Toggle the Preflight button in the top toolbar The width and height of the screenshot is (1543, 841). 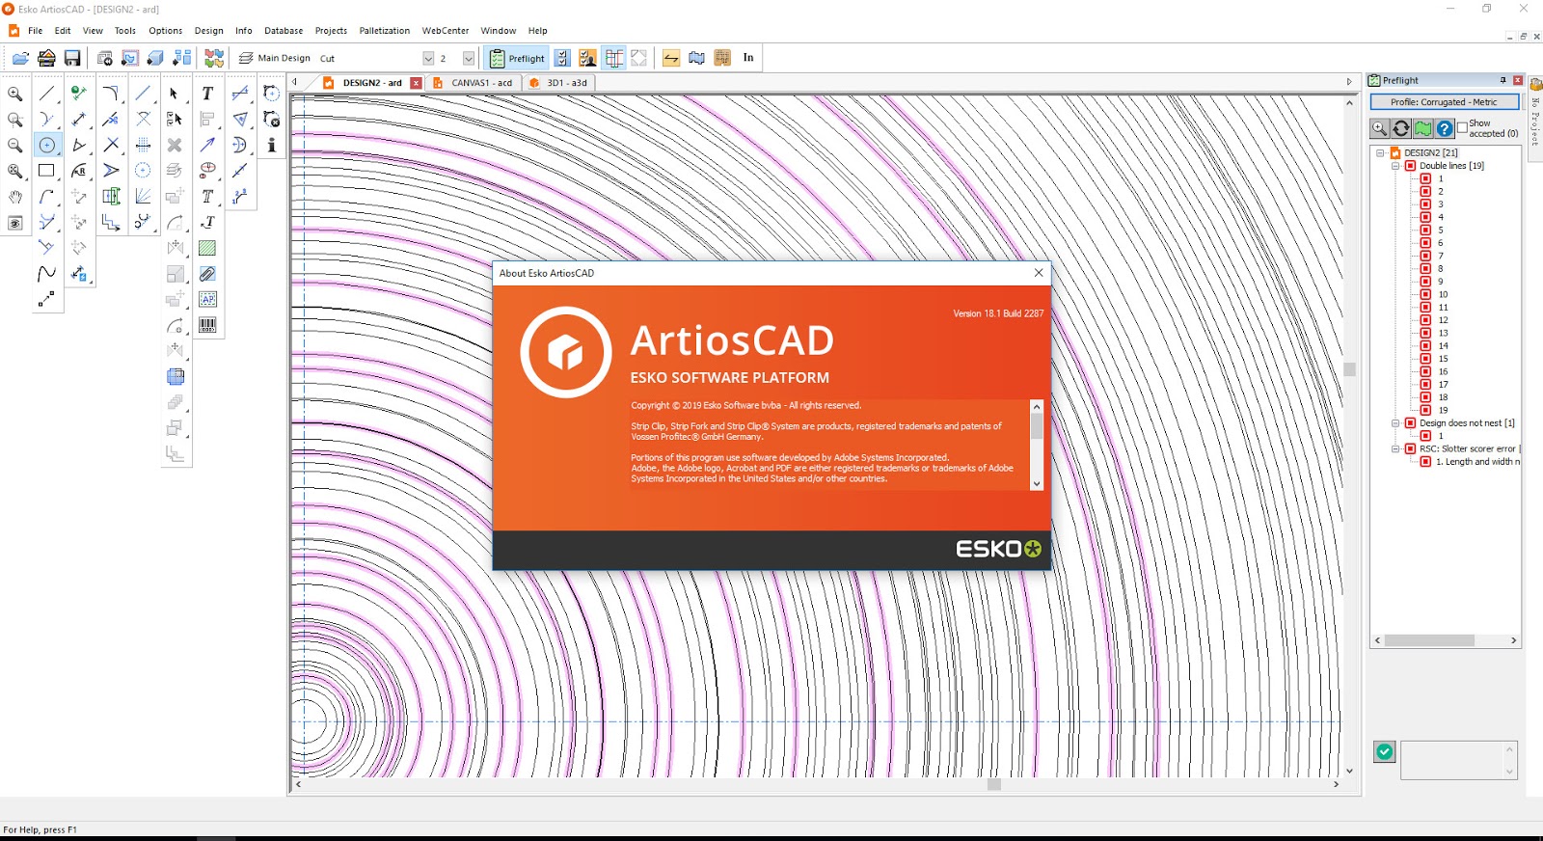518,58
